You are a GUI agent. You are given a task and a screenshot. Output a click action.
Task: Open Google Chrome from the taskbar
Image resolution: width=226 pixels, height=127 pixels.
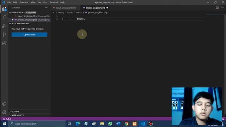pos(126,124)
